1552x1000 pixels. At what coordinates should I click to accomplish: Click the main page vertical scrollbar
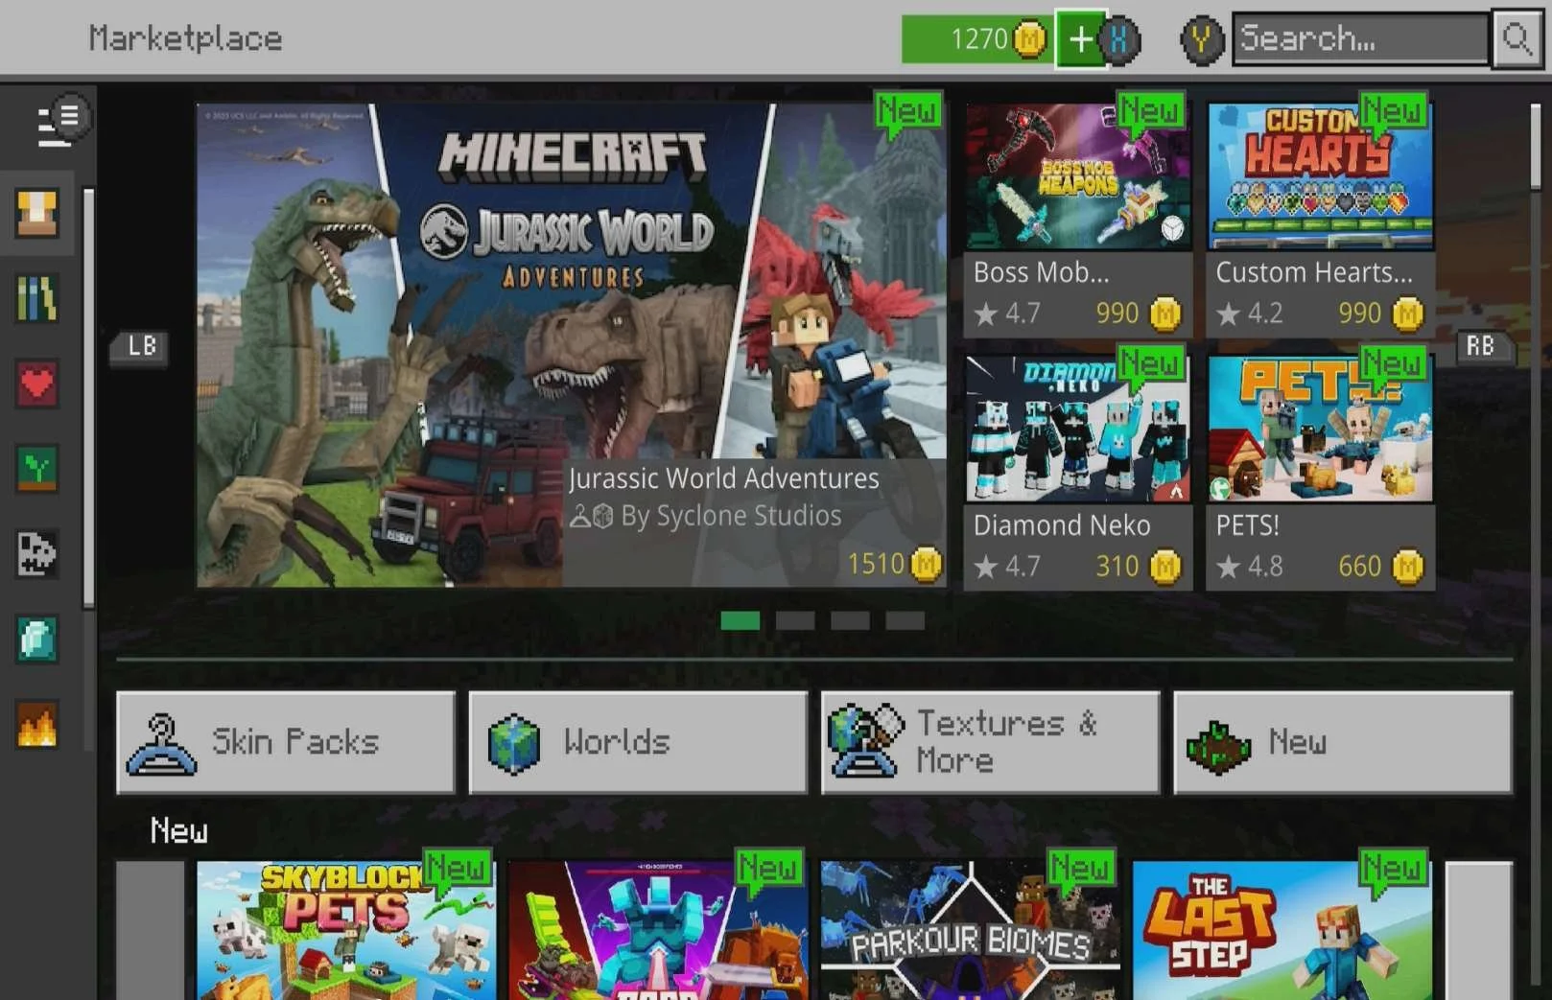coord(1535,146)
